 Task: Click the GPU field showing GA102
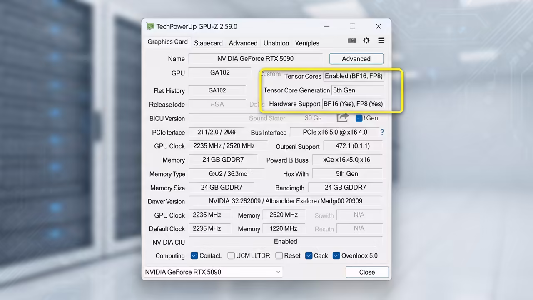coord(220,72)
